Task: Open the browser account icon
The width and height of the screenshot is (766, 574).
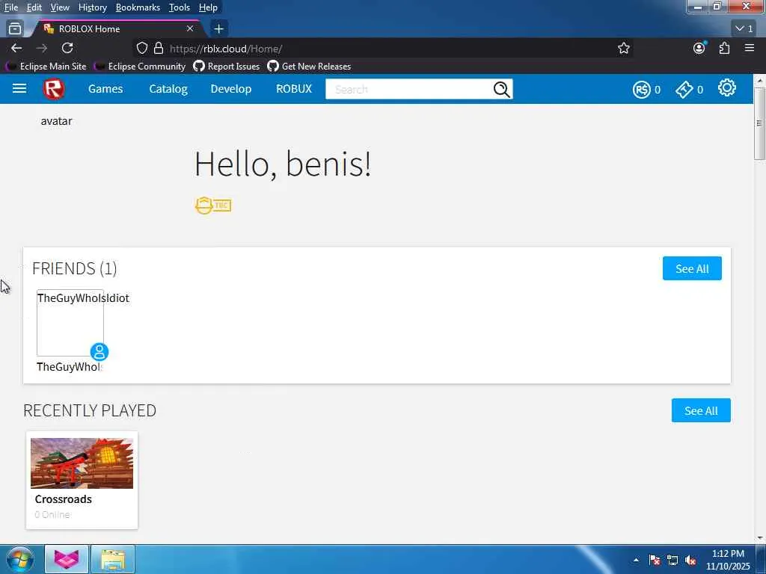Action: click(x=699, y=48)
